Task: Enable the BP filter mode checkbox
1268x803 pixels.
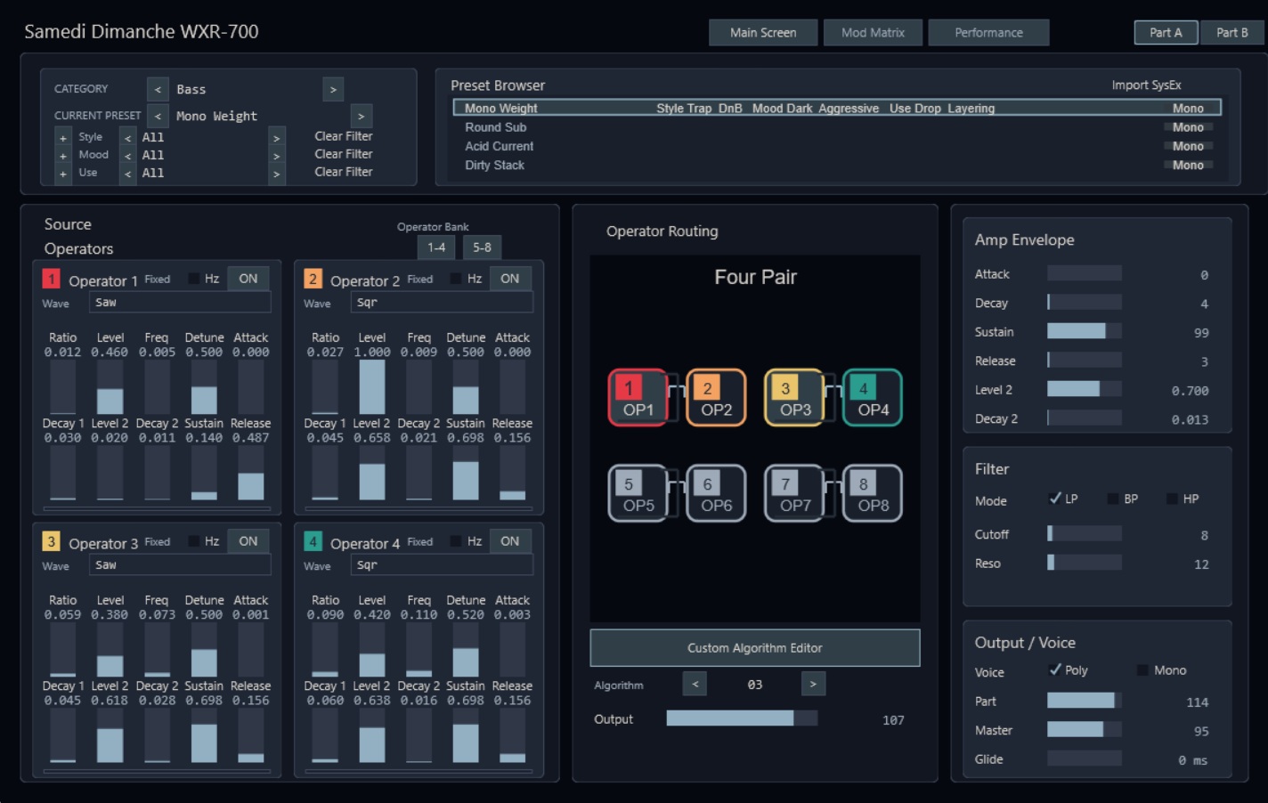Action: click(x=1113, y=499)
